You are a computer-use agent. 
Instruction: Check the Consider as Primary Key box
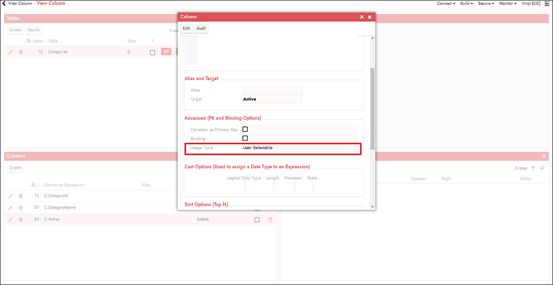coord(245,129)
